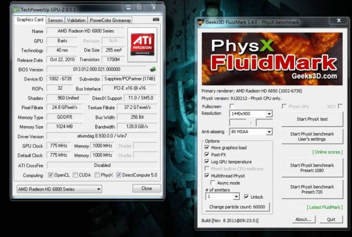Click the Release Date value Oct 22, 2010

(62, 59)
